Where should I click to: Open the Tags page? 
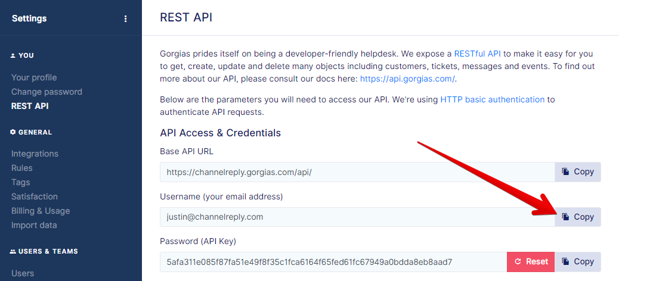point(21,182)
